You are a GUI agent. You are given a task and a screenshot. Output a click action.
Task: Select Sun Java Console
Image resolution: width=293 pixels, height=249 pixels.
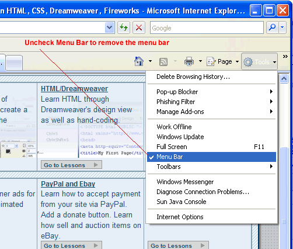click(212, 202)
